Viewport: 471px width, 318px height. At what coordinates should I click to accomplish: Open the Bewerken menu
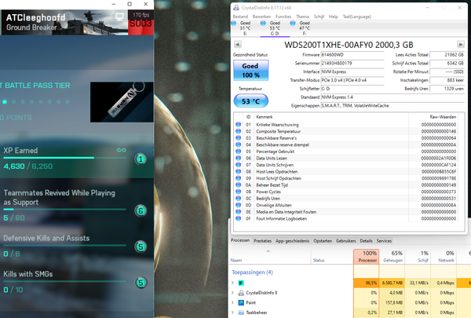(261, 16)
